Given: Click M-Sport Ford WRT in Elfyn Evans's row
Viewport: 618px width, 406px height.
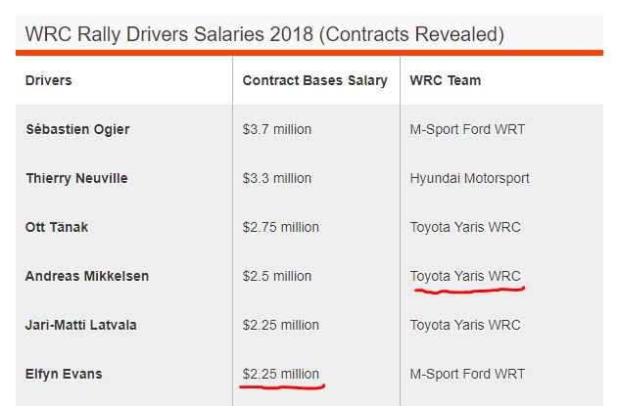Looking at the screenshot, I should [467, 374].
